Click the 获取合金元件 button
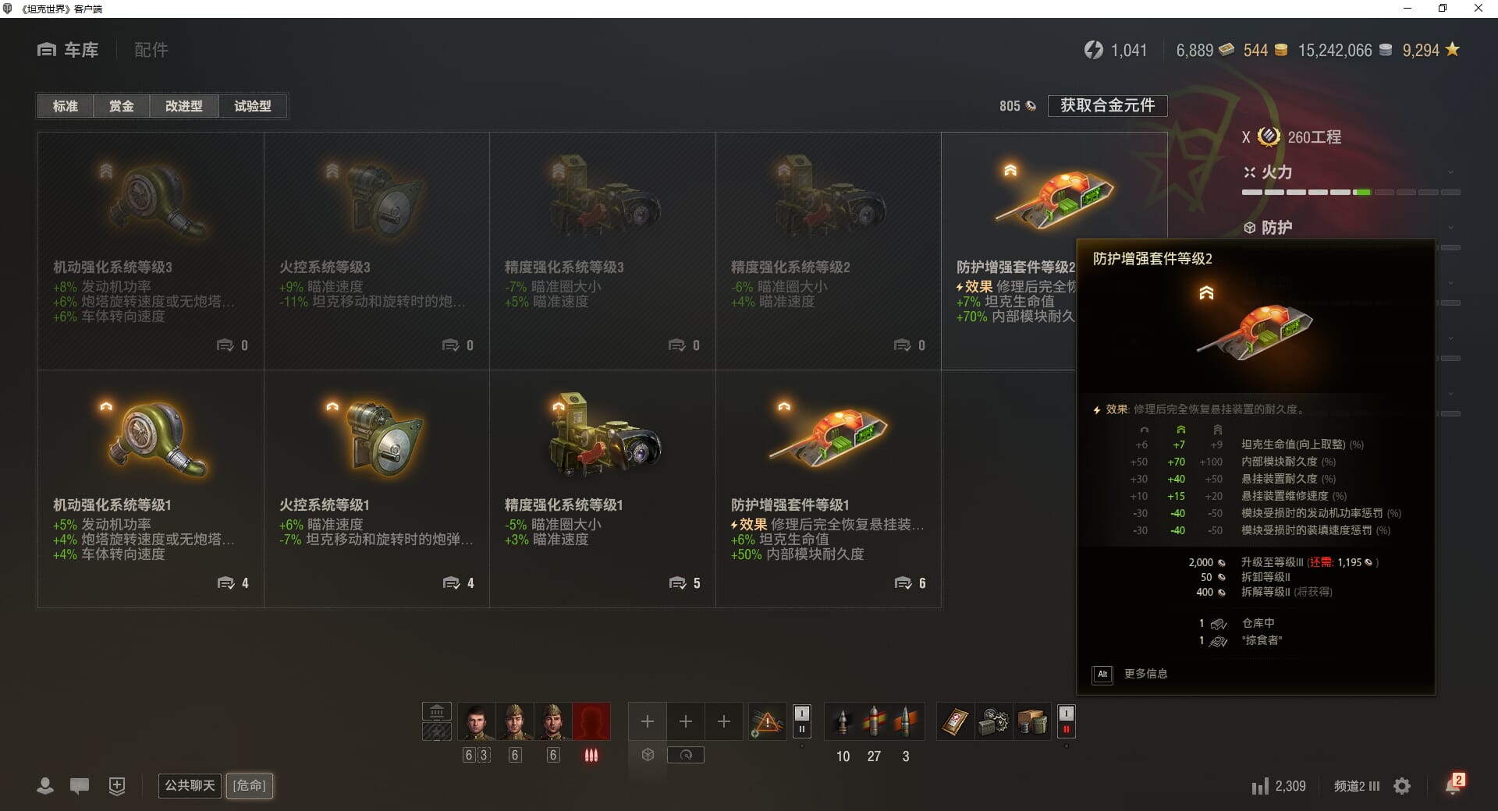The width and height of the screenshot is (1498, 811). coord(1107,105)
